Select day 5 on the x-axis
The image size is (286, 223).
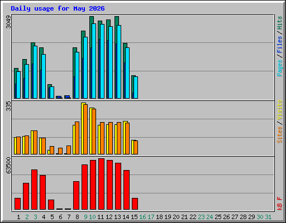point(52,217)
